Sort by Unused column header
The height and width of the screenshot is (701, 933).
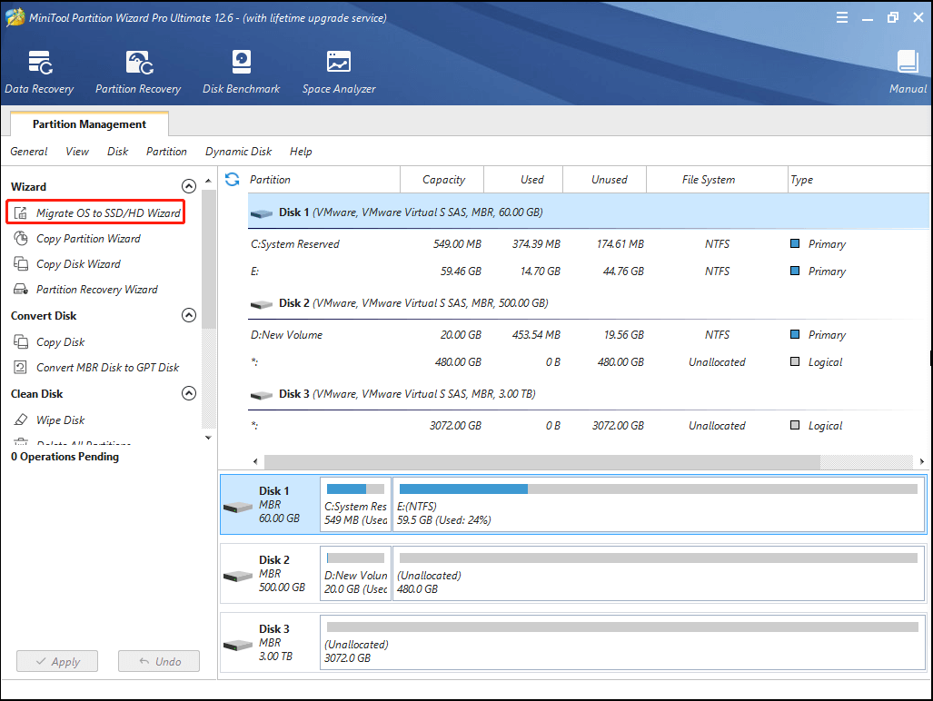pyautogui.click(x=604, y=180)
